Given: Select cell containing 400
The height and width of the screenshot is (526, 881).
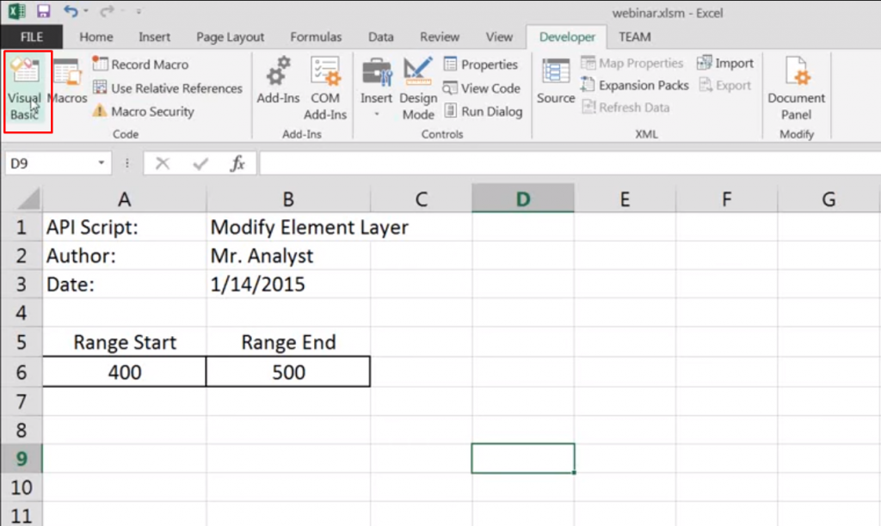Looking at the screenshot, I should [124, 371].
